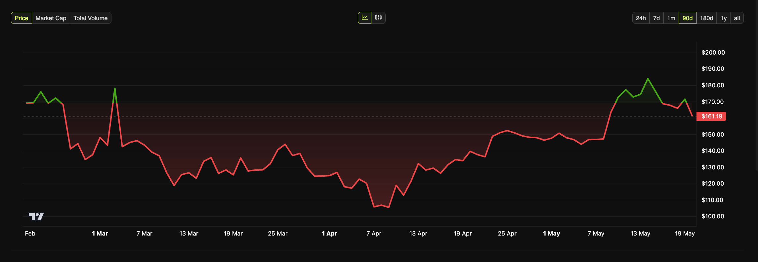Pick the 1y time range
The width and height of the screenshot is (758, 262).
(724, 18)
